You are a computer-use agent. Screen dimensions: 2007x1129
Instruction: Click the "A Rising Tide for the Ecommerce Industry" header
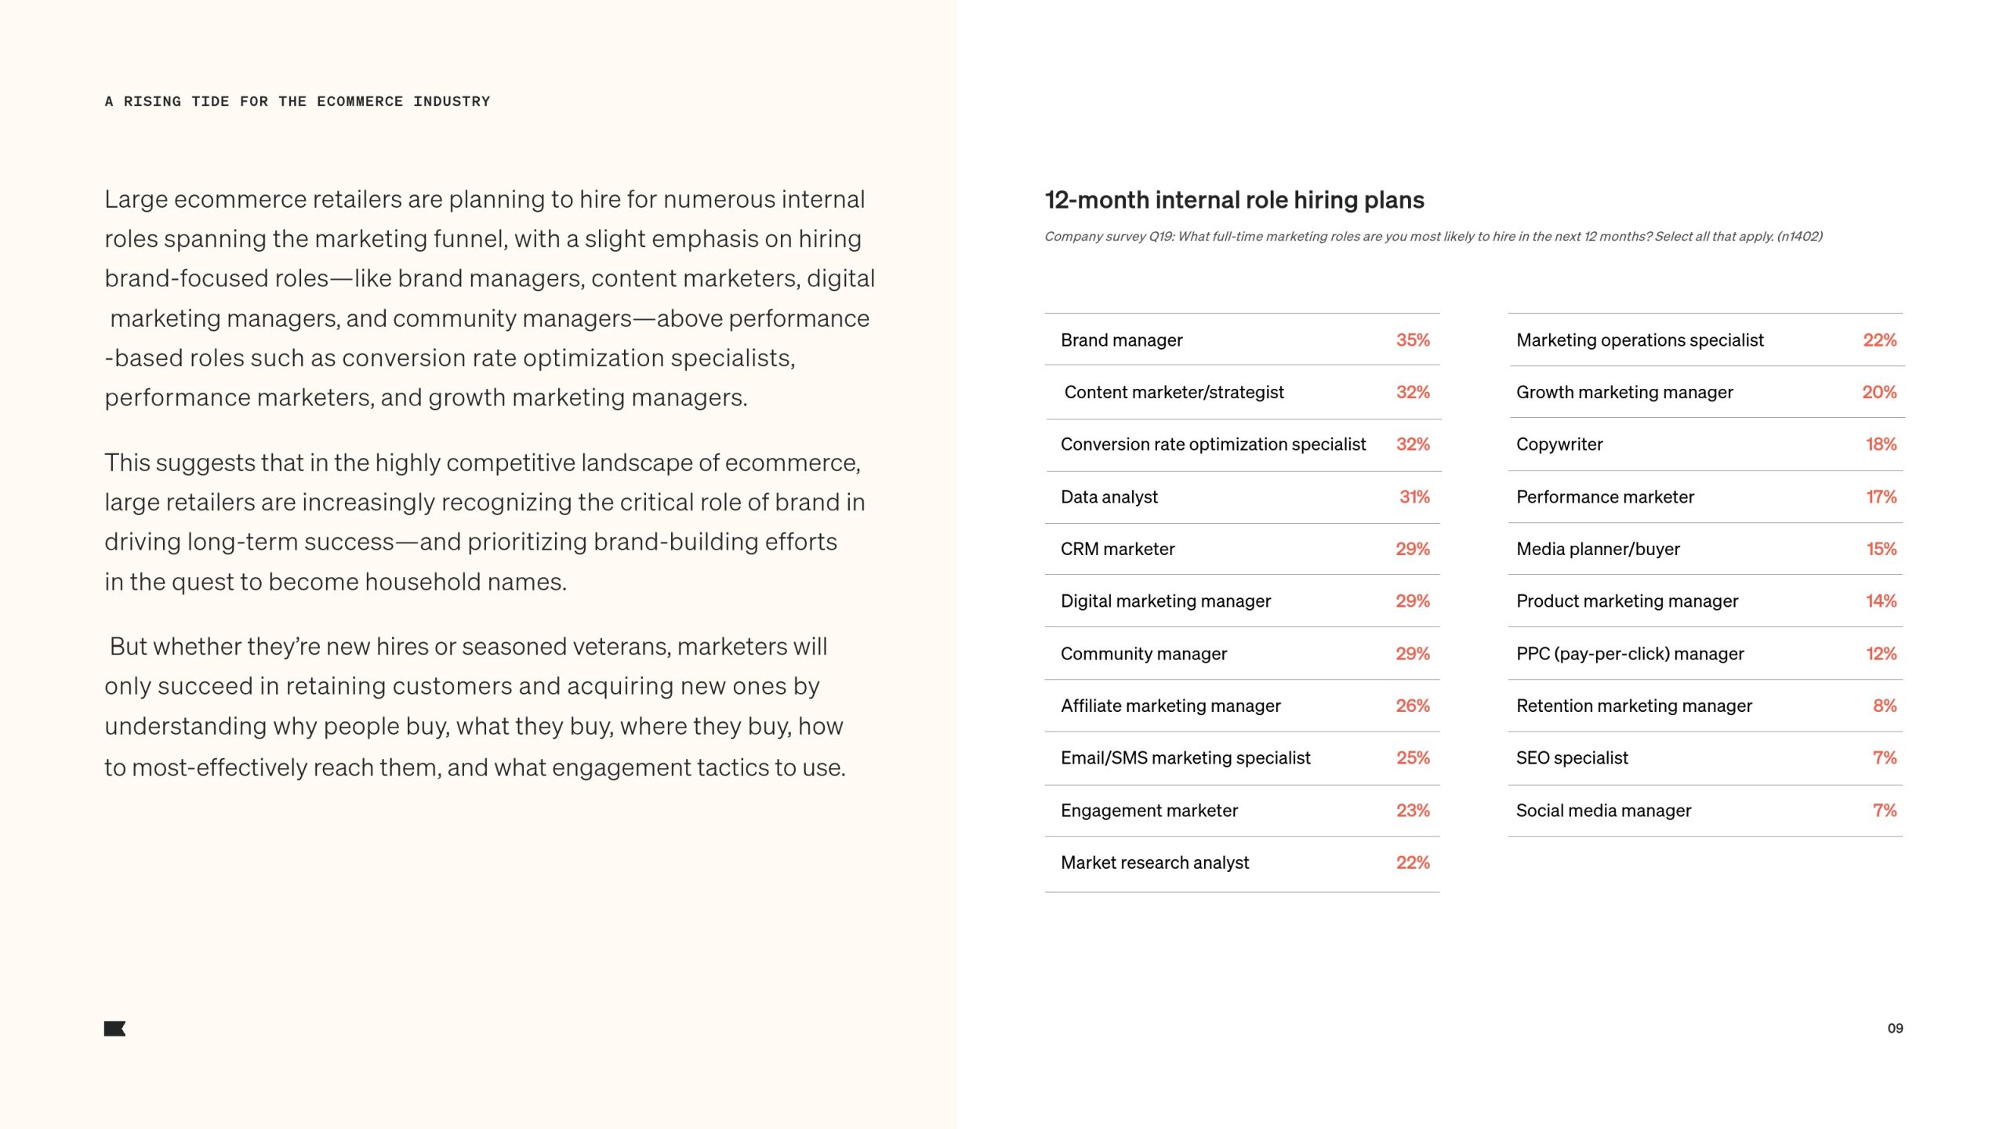[x=297, y=102]
